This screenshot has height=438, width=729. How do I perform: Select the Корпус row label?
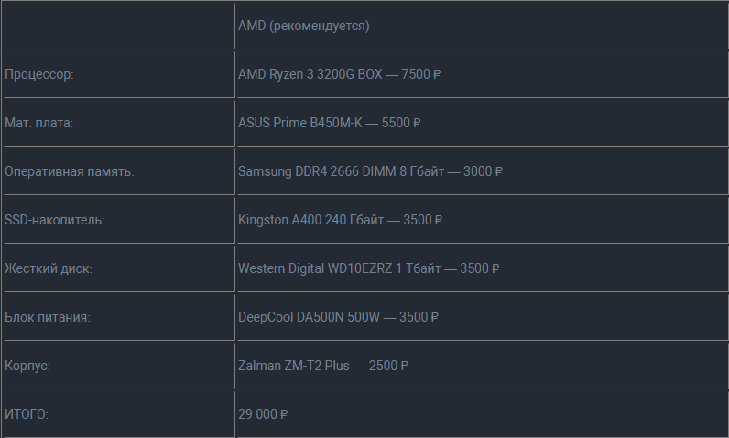[119, 366]
